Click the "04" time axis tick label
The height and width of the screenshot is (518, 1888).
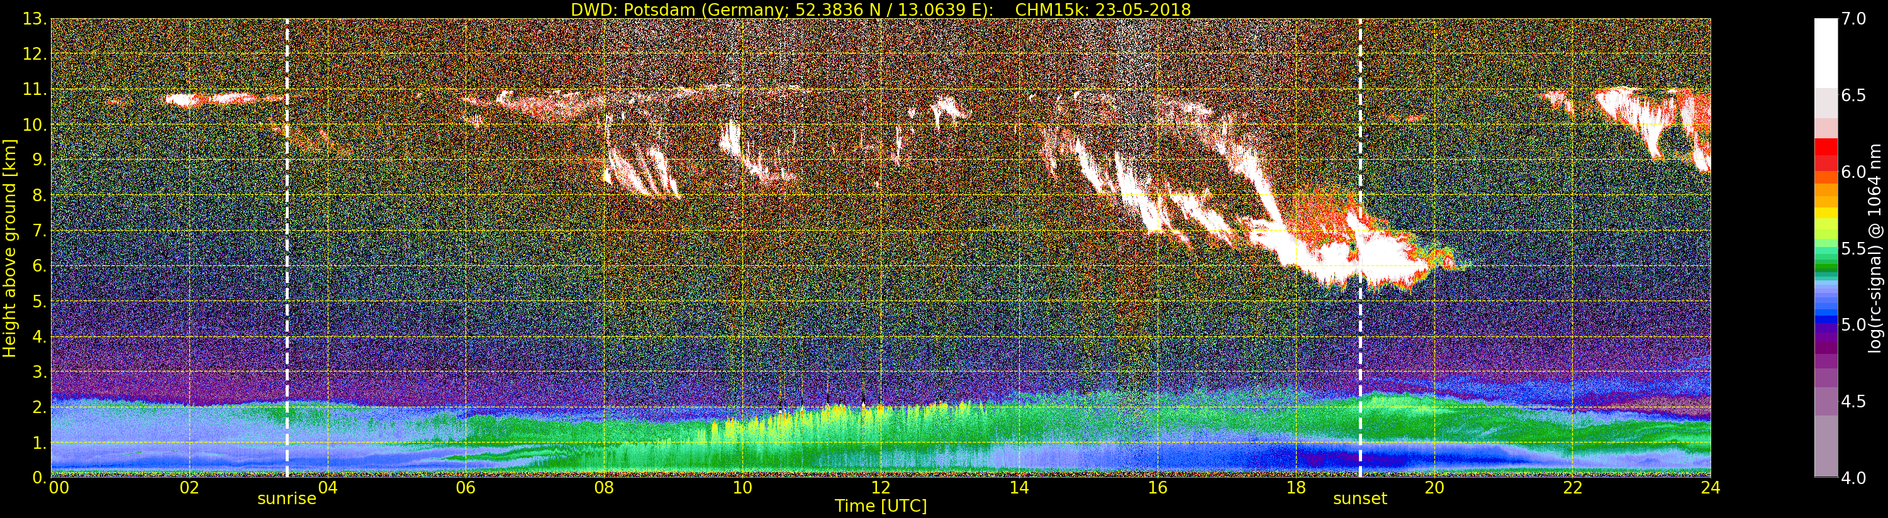pos(328,487)
